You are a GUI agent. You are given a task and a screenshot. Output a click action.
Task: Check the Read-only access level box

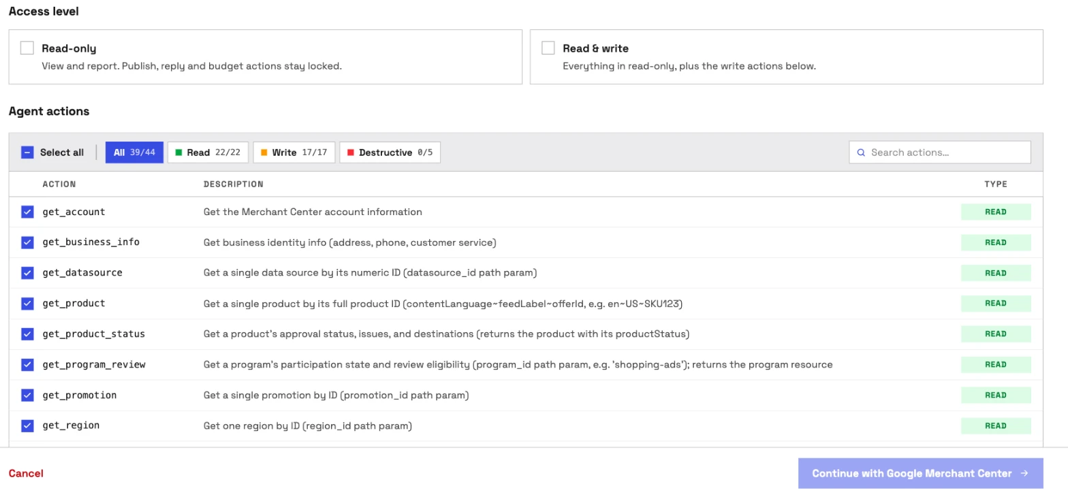tap(27, 48)
